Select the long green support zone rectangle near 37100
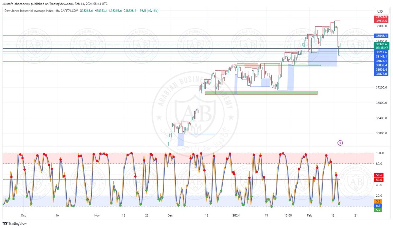393x228 pixels. click(x=261, y=92)
